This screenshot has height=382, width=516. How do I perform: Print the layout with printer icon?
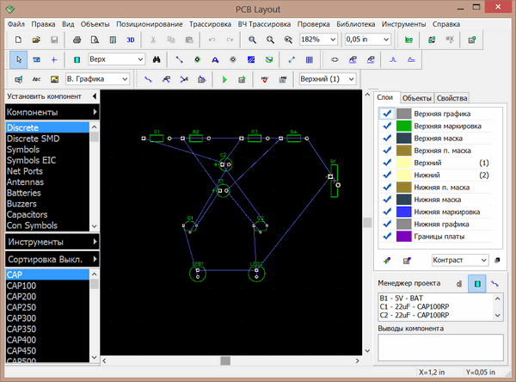pos(77,40)
